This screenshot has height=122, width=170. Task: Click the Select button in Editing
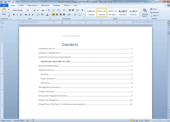tap(155, 16)
